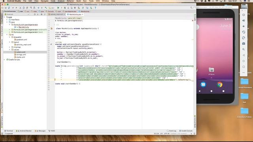Click the Undo arrow in toolbar
This screenshot has width=253, height=142.
click(13, 8)
